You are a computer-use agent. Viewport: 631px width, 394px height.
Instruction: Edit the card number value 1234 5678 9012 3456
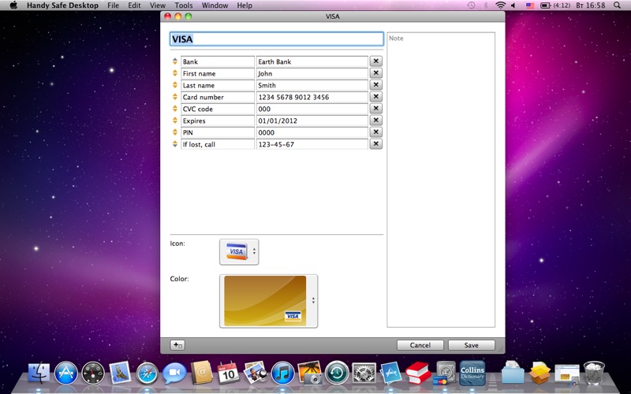(312, 97)
